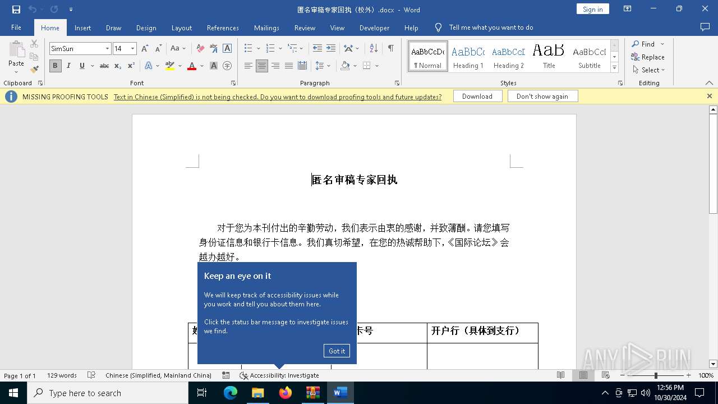The image size is (718, 404).
Task: Click the enclose characters icon
Action: tap(227, 66)
